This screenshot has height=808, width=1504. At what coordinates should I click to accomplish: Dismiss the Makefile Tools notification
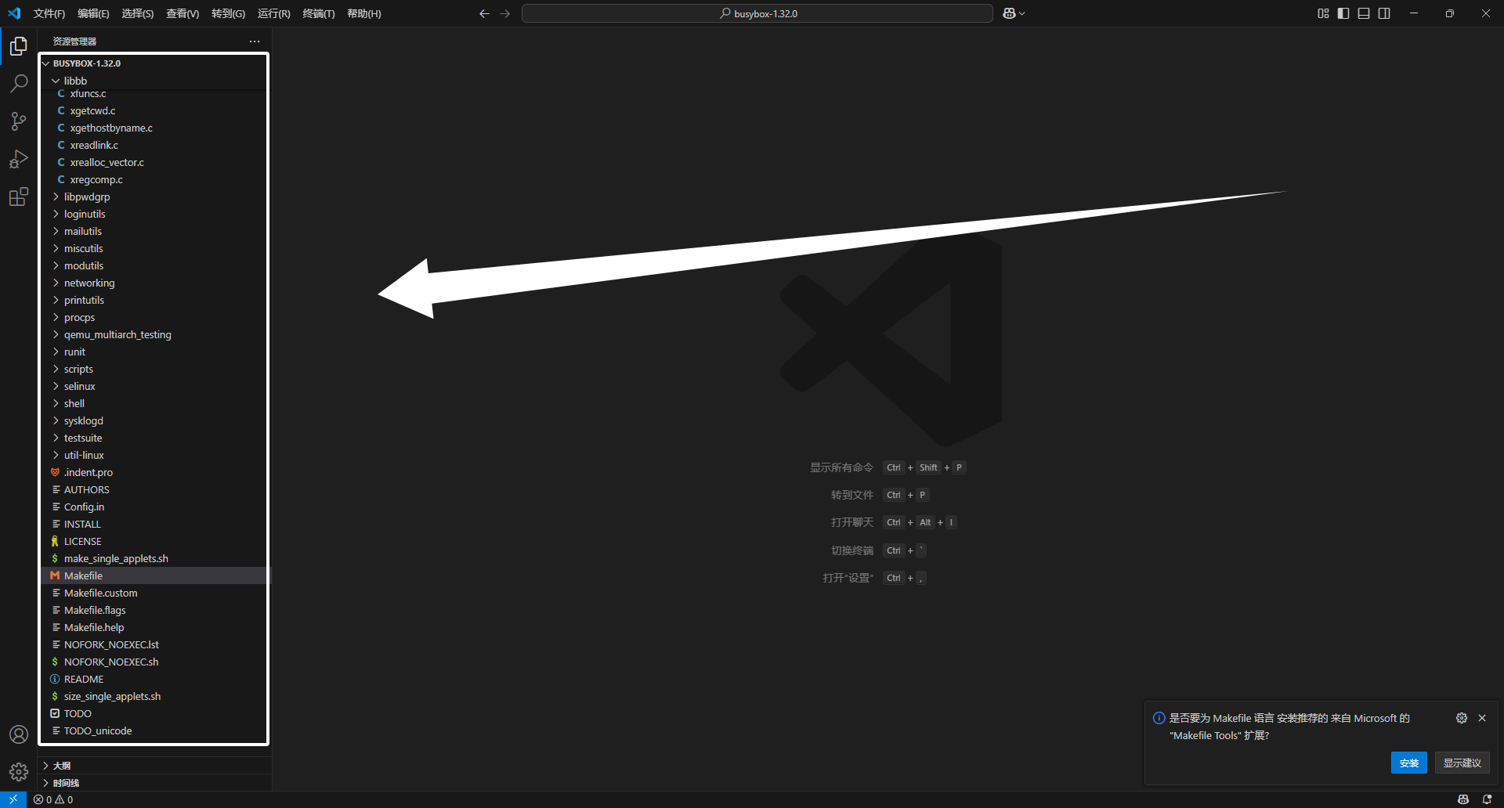[x=1482, y=718]
